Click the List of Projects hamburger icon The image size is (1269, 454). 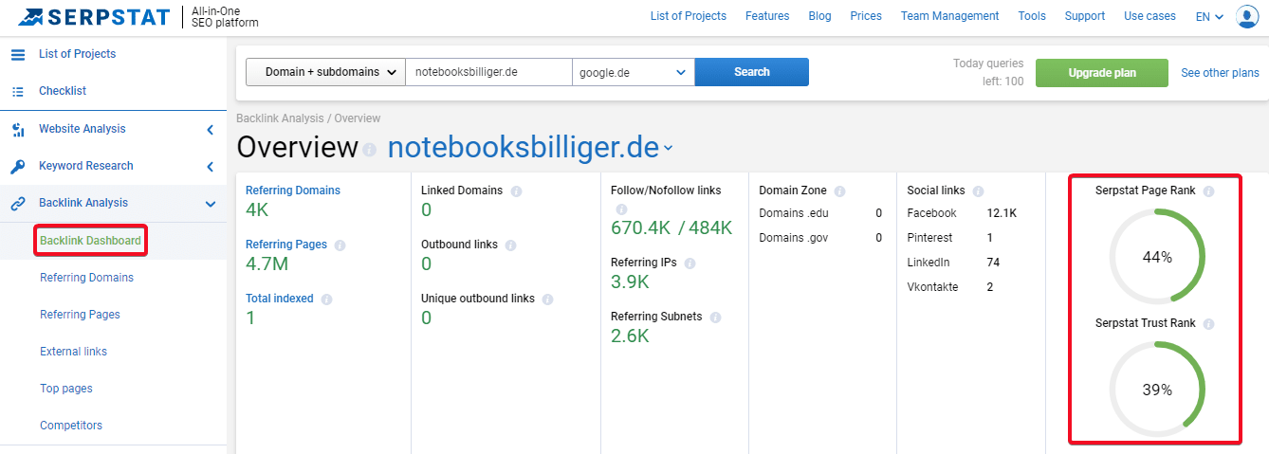18,54
